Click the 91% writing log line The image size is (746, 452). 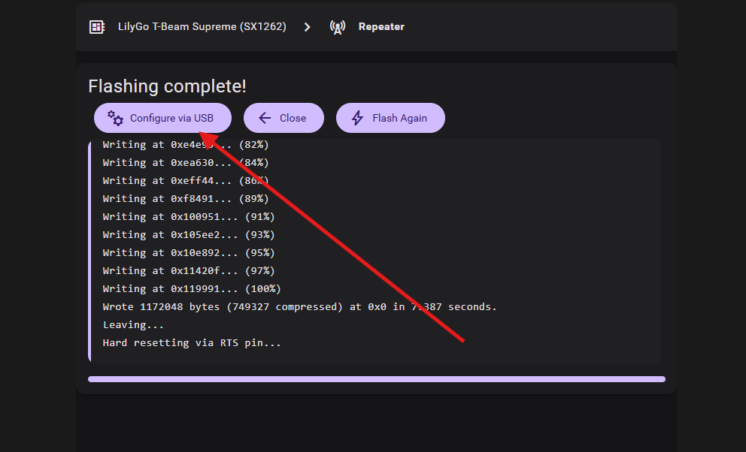click(x=189, y=217)
